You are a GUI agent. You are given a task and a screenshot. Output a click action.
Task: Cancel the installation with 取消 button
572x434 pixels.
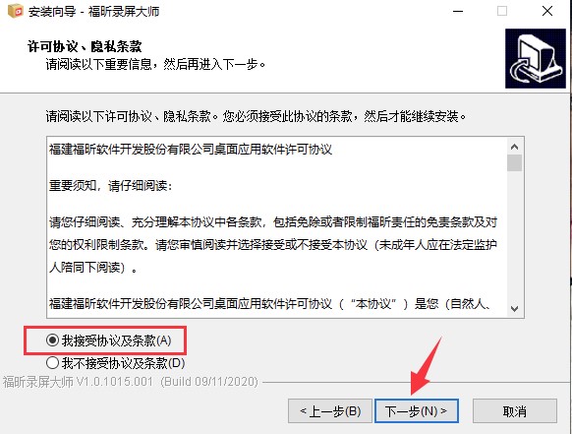pos(515,411)
